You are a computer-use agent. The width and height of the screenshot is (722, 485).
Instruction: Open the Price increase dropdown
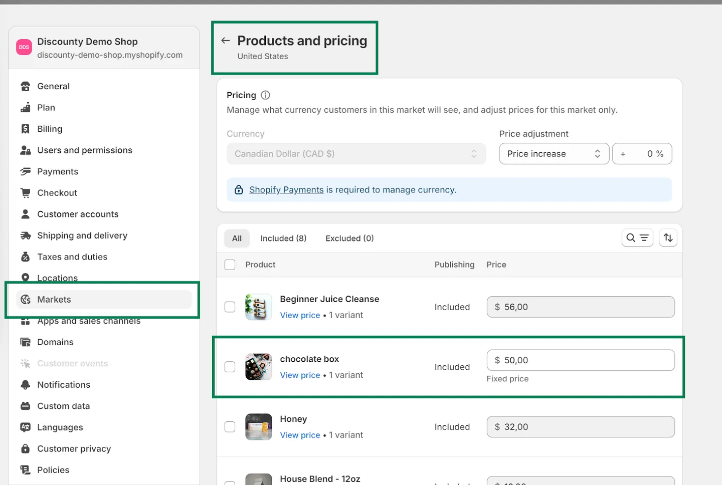click(554, 154)
